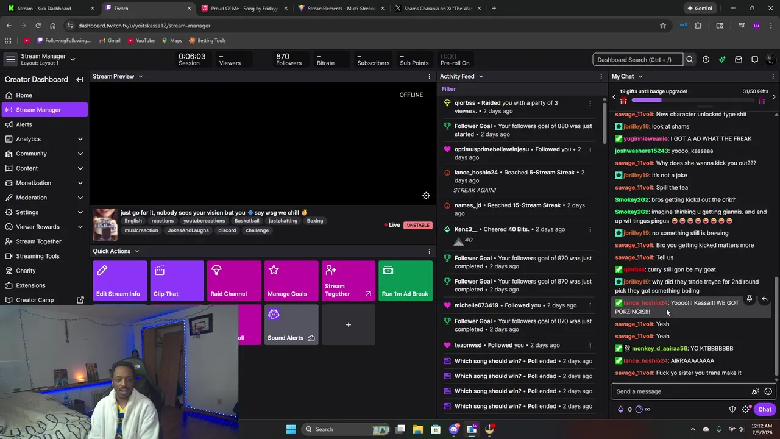Click the purple Chat send button
This screenshot has width=780, height=439.
(x=765, y=410)
